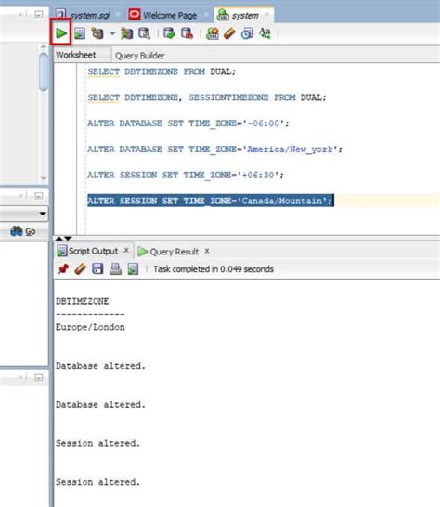Clear the worksheet with the toolbar eraser icon
440x507 pixels.
tap(229, 33)
